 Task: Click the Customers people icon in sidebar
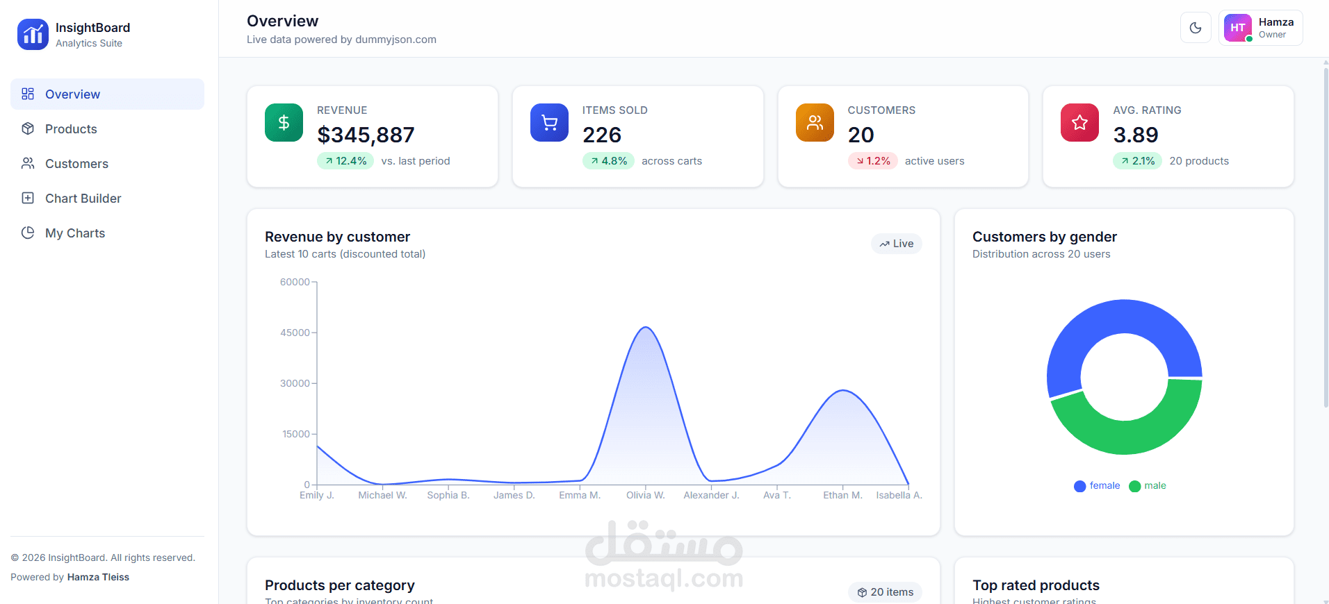[28, 163]
